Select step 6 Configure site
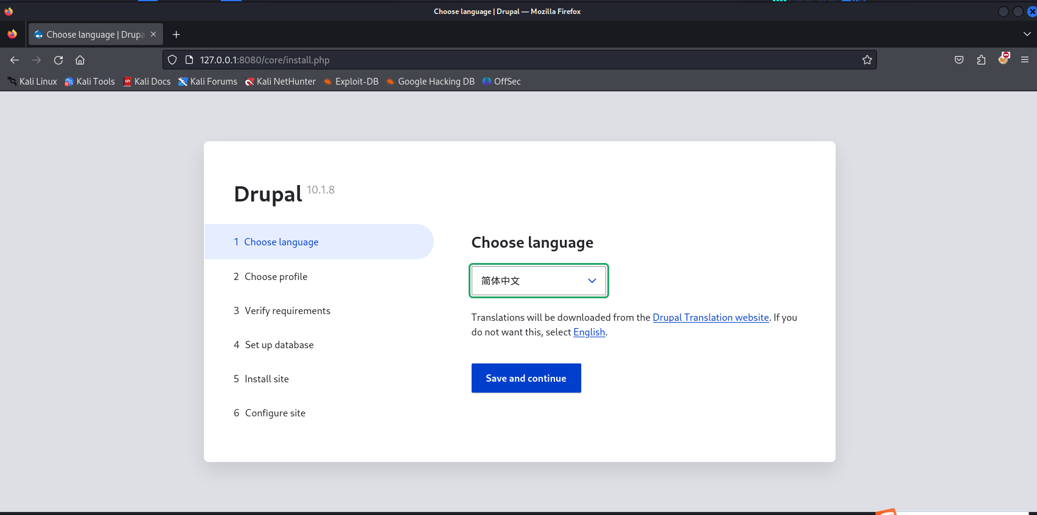 [x=270, y=413]
